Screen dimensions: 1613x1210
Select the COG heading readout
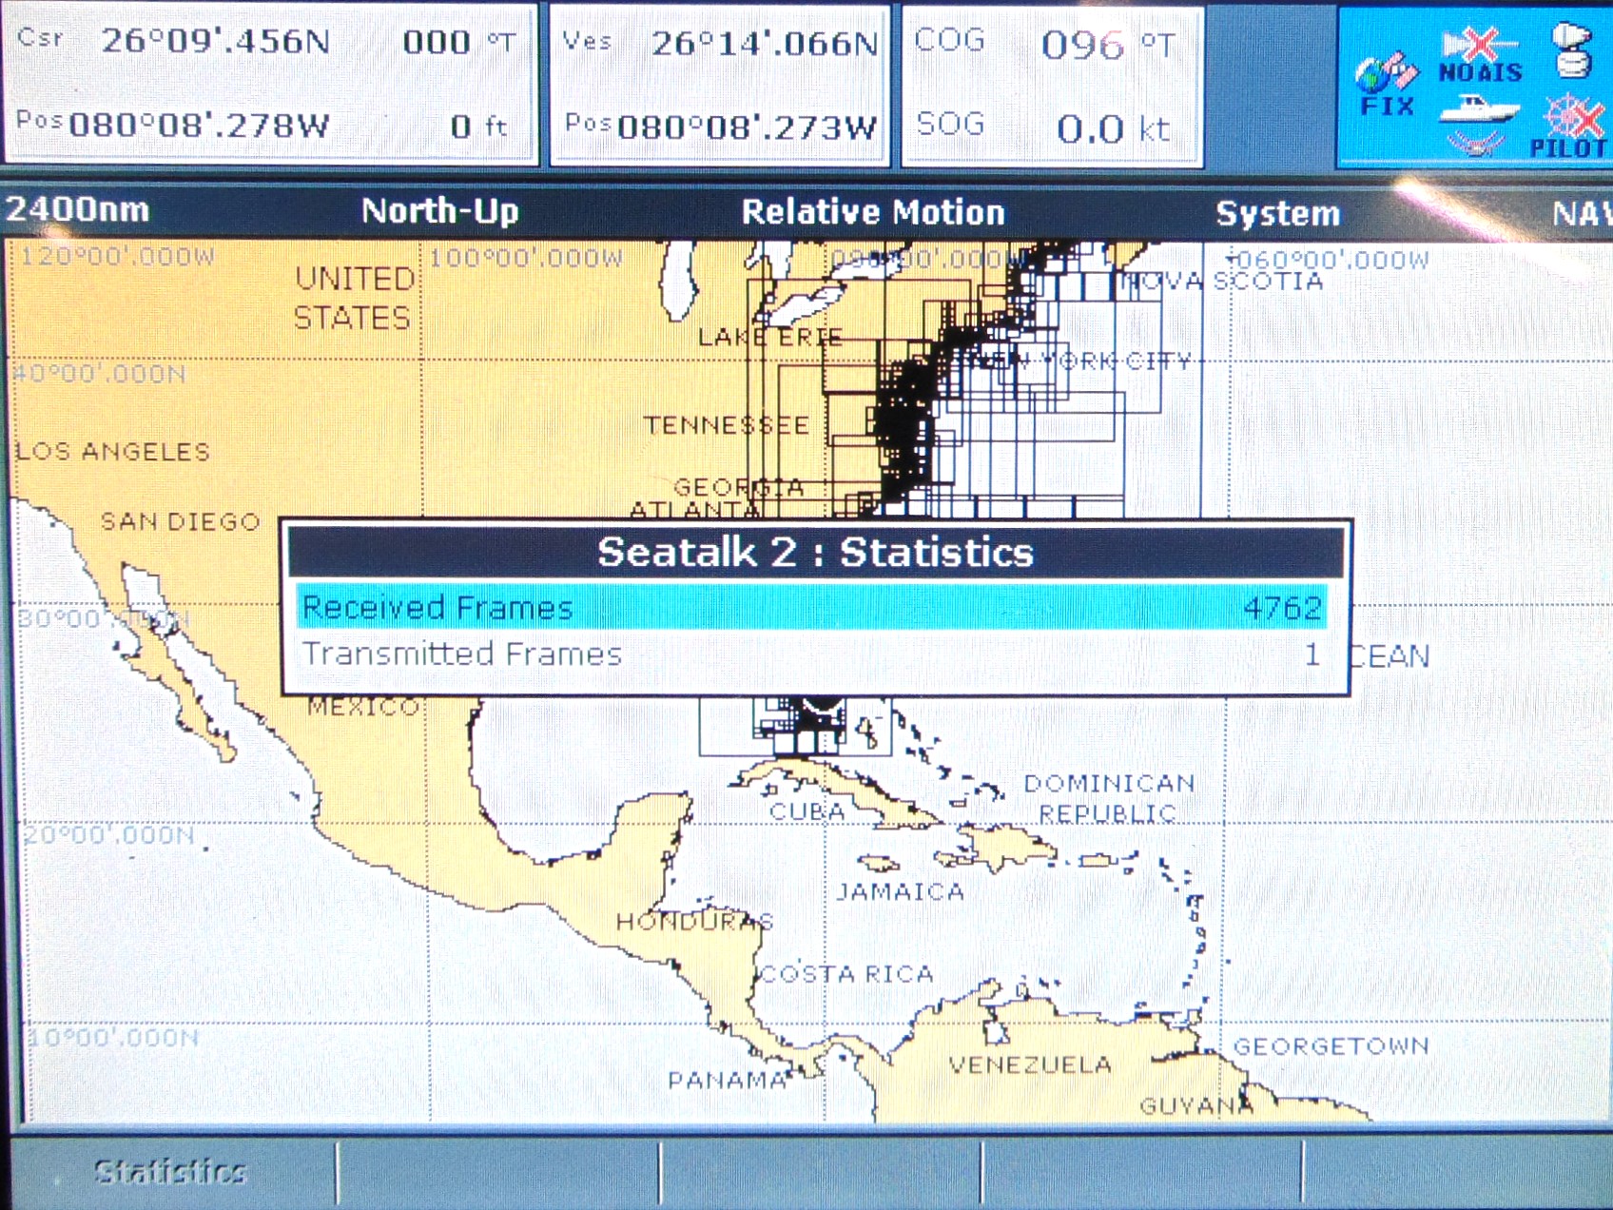pyautogui.click(x=1051, y=45)
